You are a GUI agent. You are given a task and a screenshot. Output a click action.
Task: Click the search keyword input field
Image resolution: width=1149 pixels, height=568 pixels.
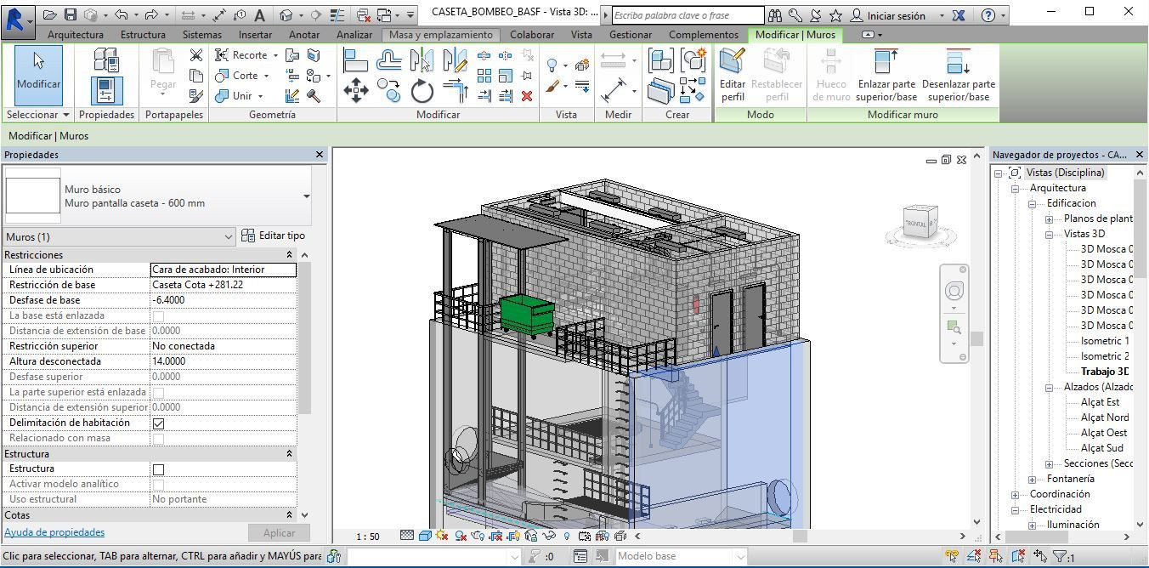point(688,15)
